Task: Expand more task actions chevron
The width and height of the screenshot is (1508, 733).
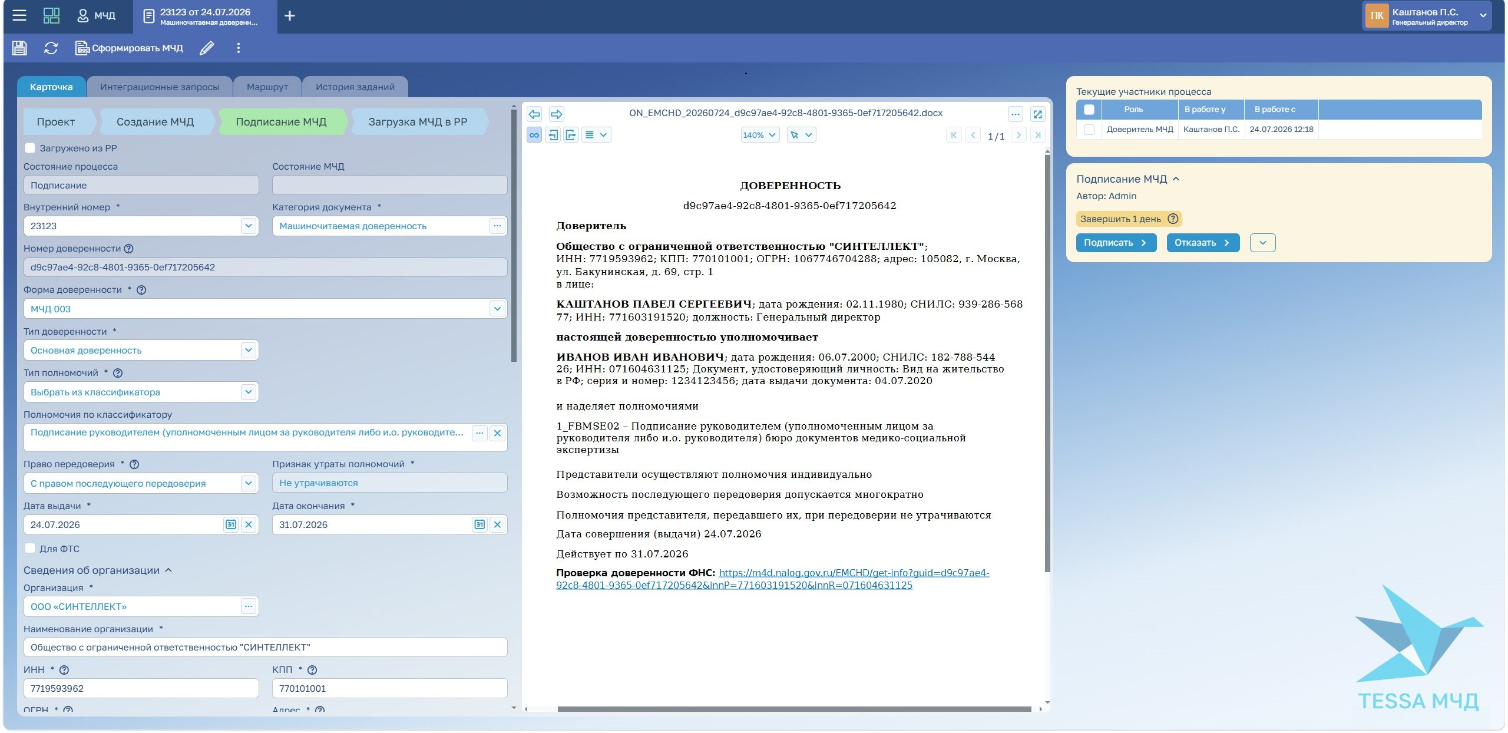Action: [1262, 243]
